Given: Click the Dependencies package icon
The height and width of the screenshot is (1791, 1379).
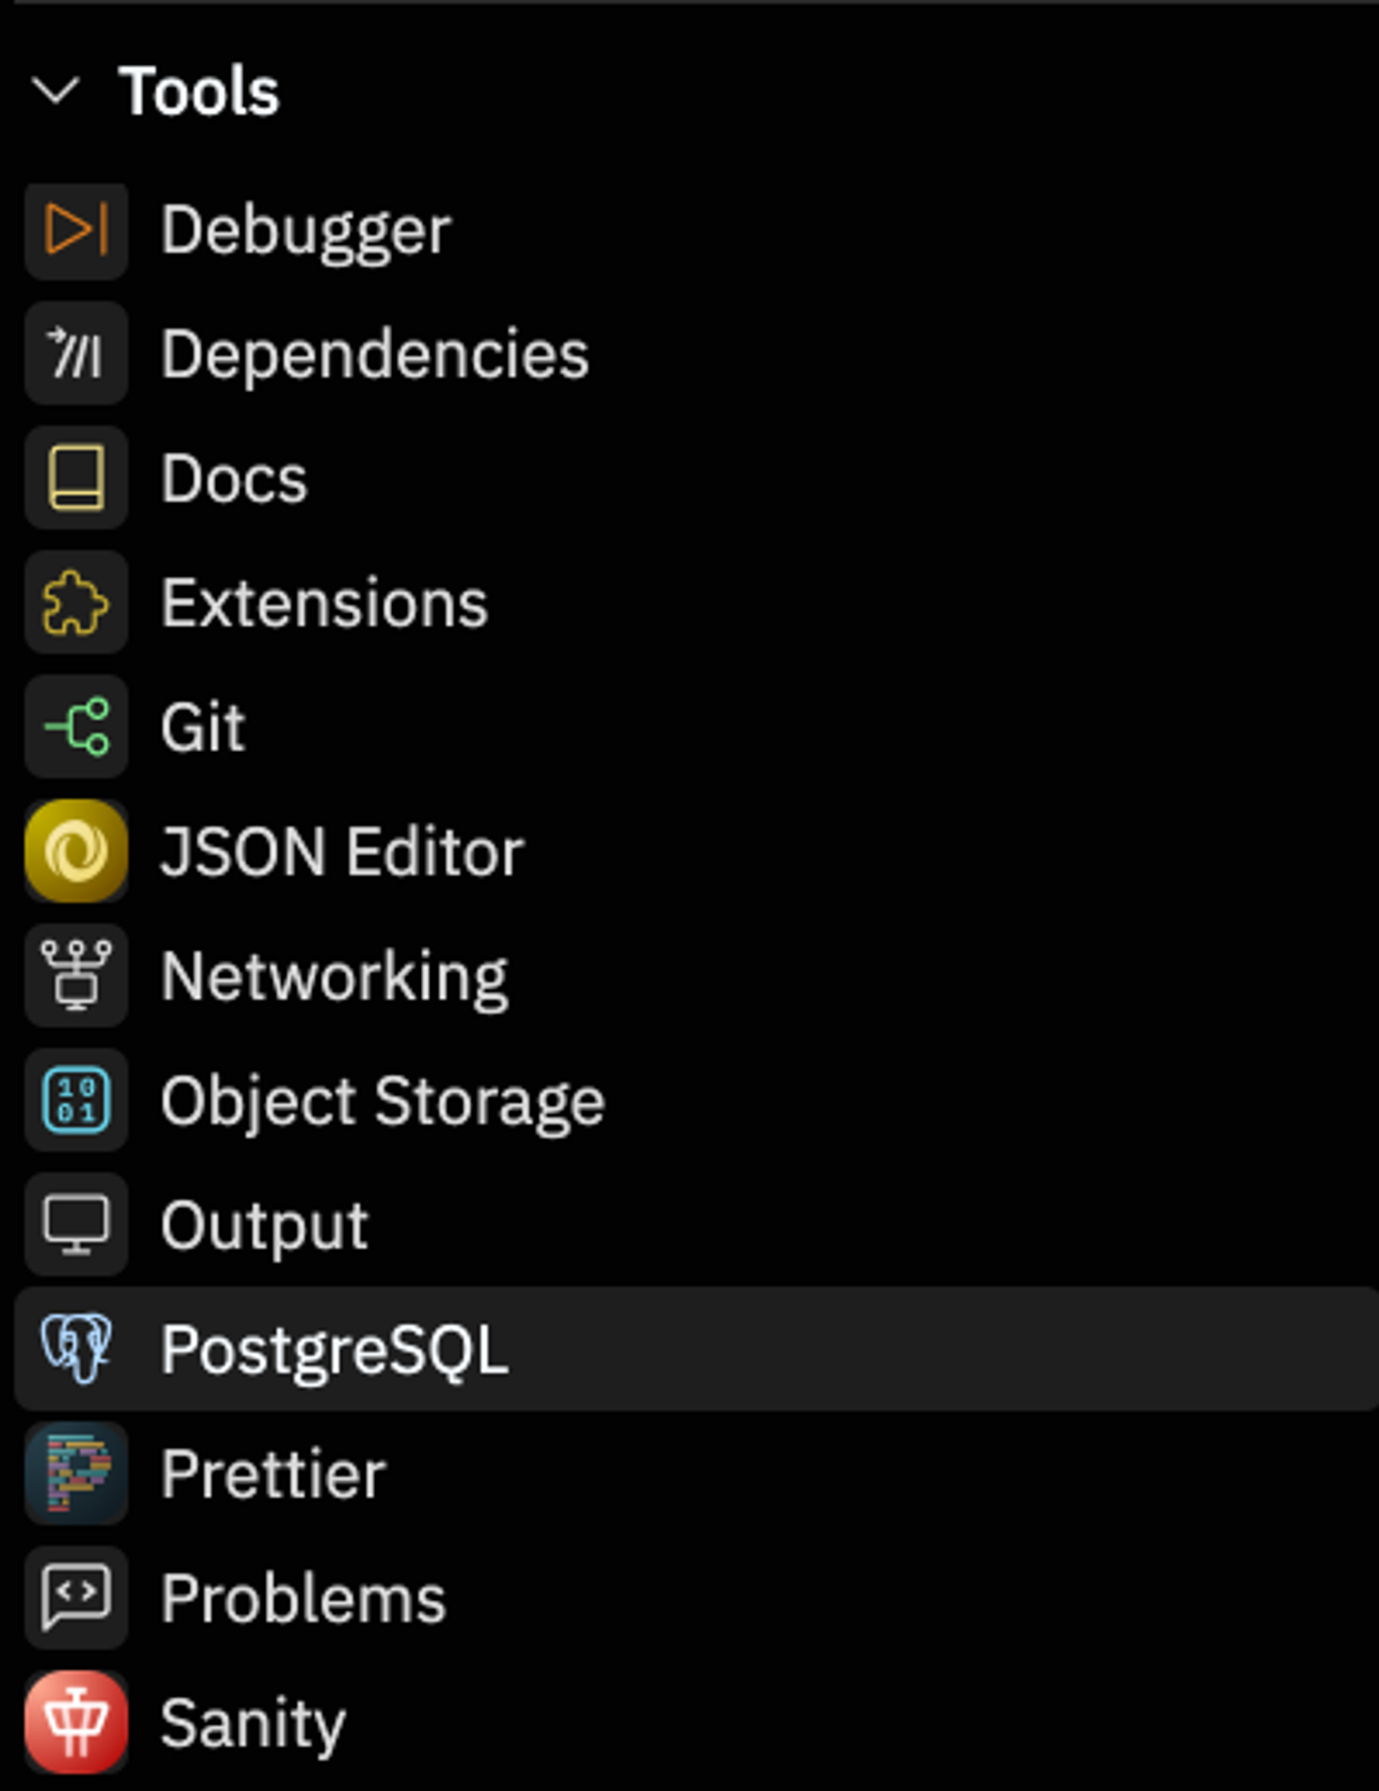Looking at the screenshot, I should (76, 353).
